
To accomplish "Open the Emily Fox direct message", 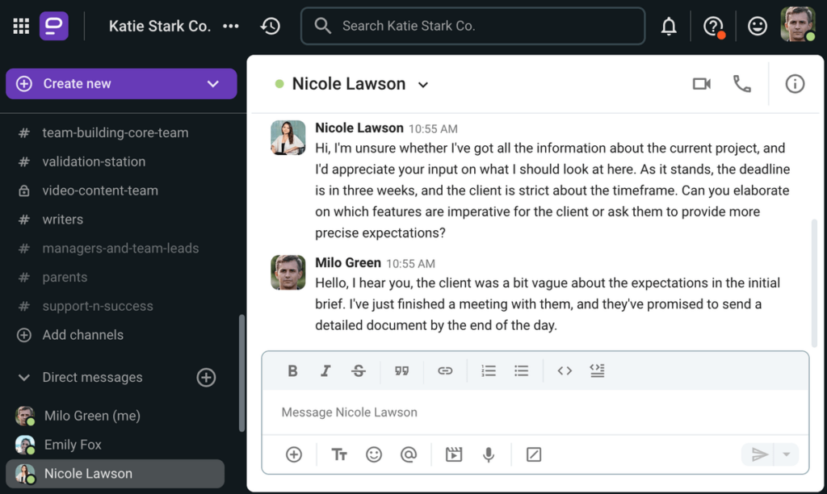I will click(x=73, y=444).
